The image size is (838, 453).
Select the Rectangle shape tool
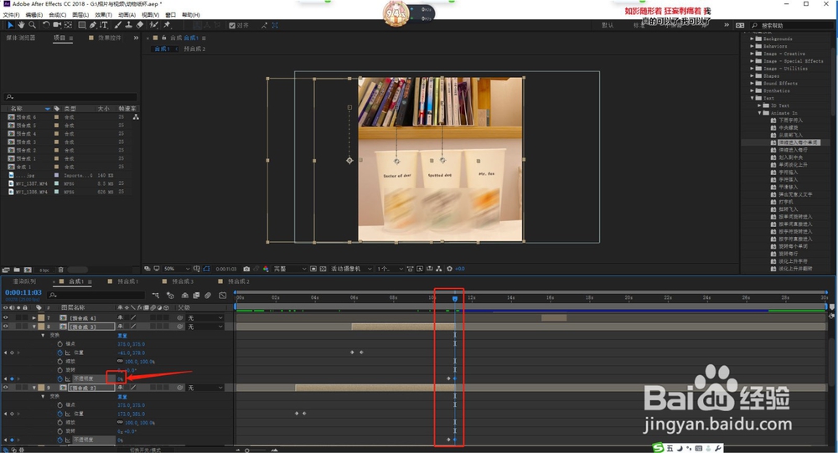(82, 25)
